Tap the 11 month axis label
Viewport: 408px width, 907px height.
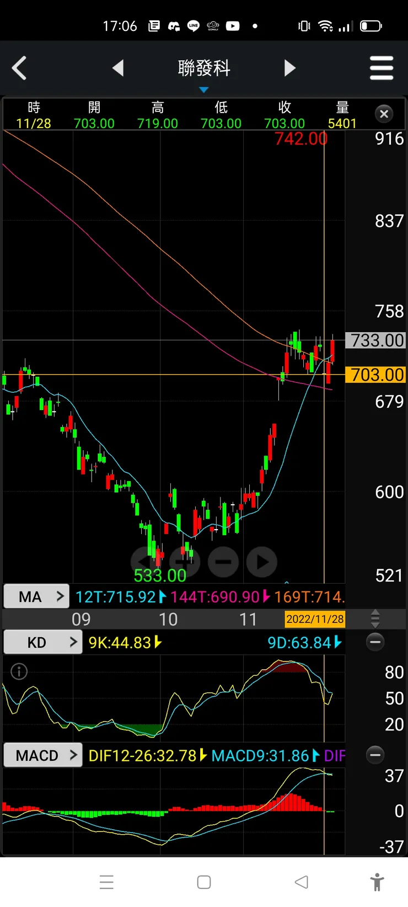pyautogui.click(x=248, y=620)
